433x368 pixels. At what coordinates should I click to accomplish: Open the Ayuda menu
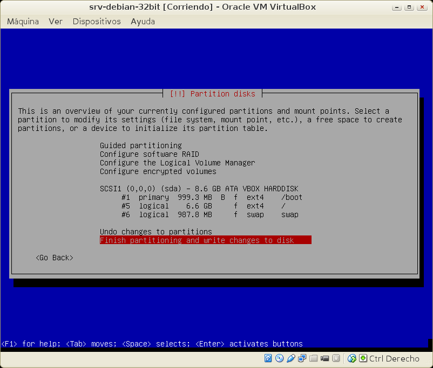click(143, 22)
